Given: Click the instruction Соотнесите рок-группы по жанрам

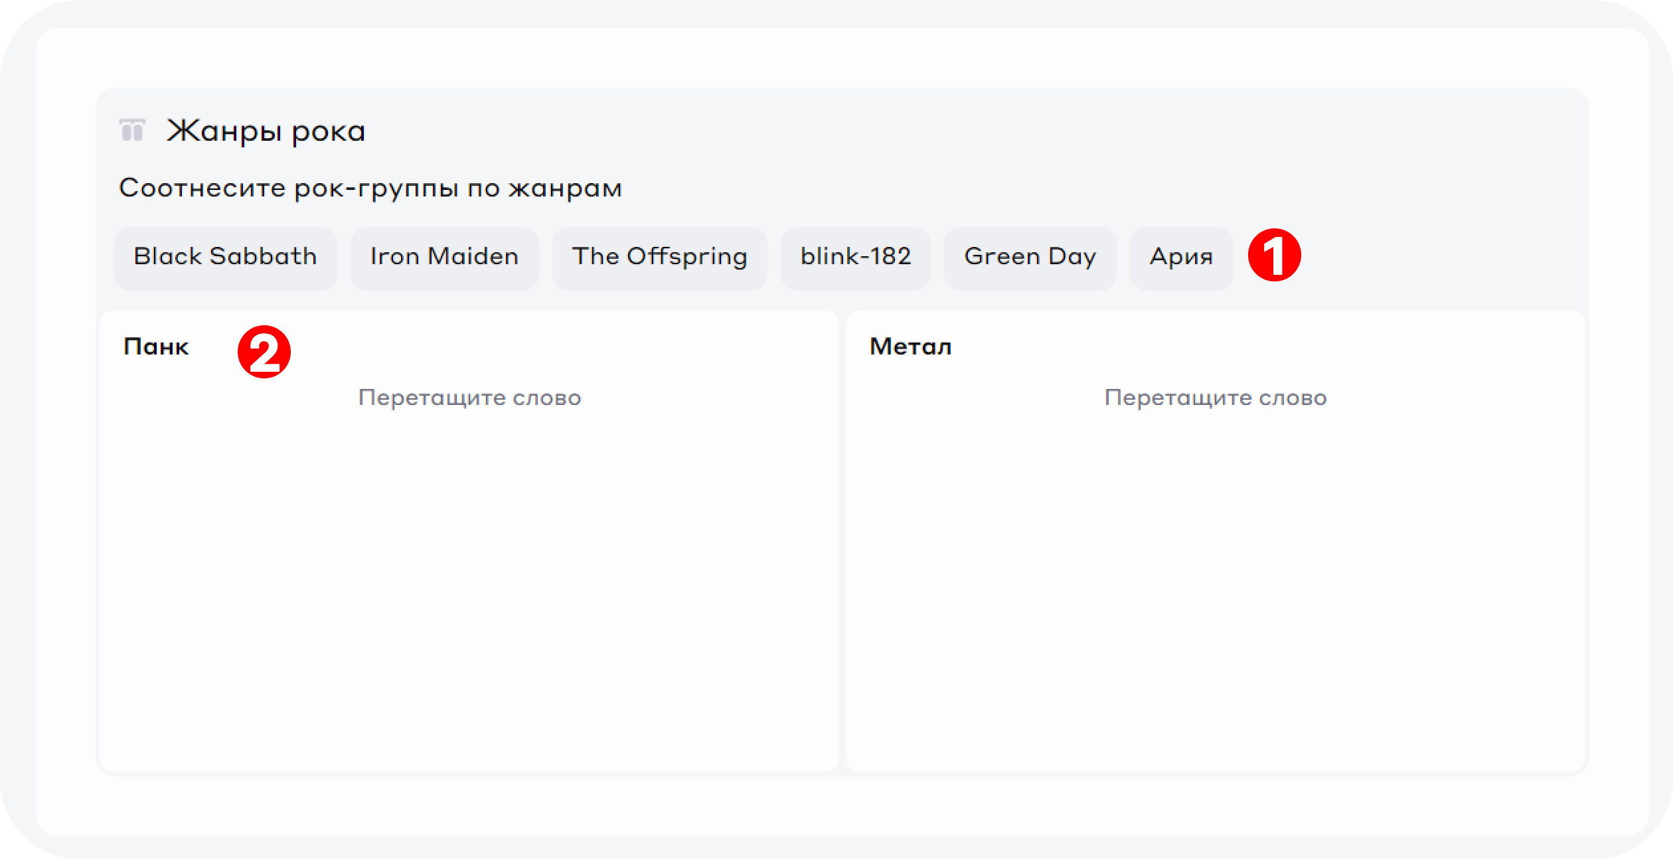Looking at the screenshot, I should pos(370,189).
